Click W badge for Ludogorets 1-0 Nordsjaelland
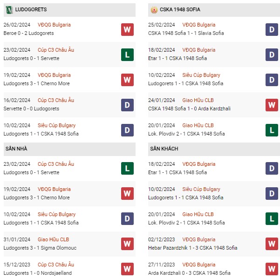 [x=127, y=269]
